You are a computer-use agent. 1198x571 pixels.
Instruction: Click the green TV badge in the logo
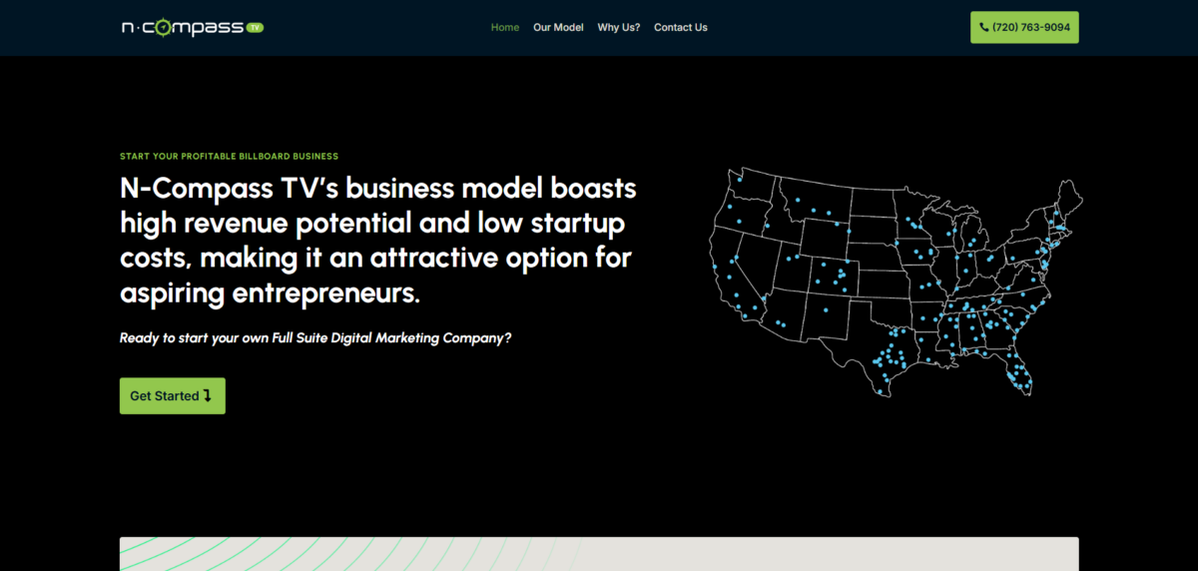(254, 28)
